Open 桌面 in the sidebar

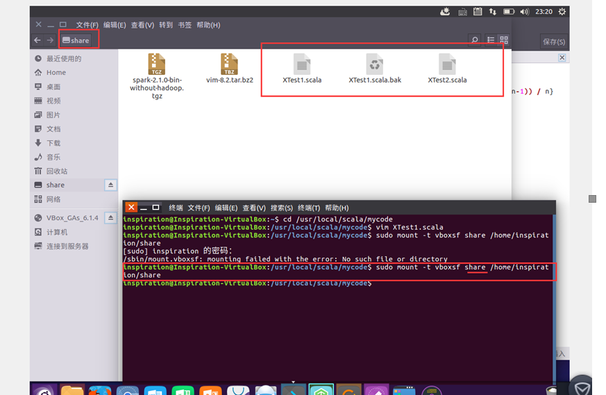tap(74, 87)
